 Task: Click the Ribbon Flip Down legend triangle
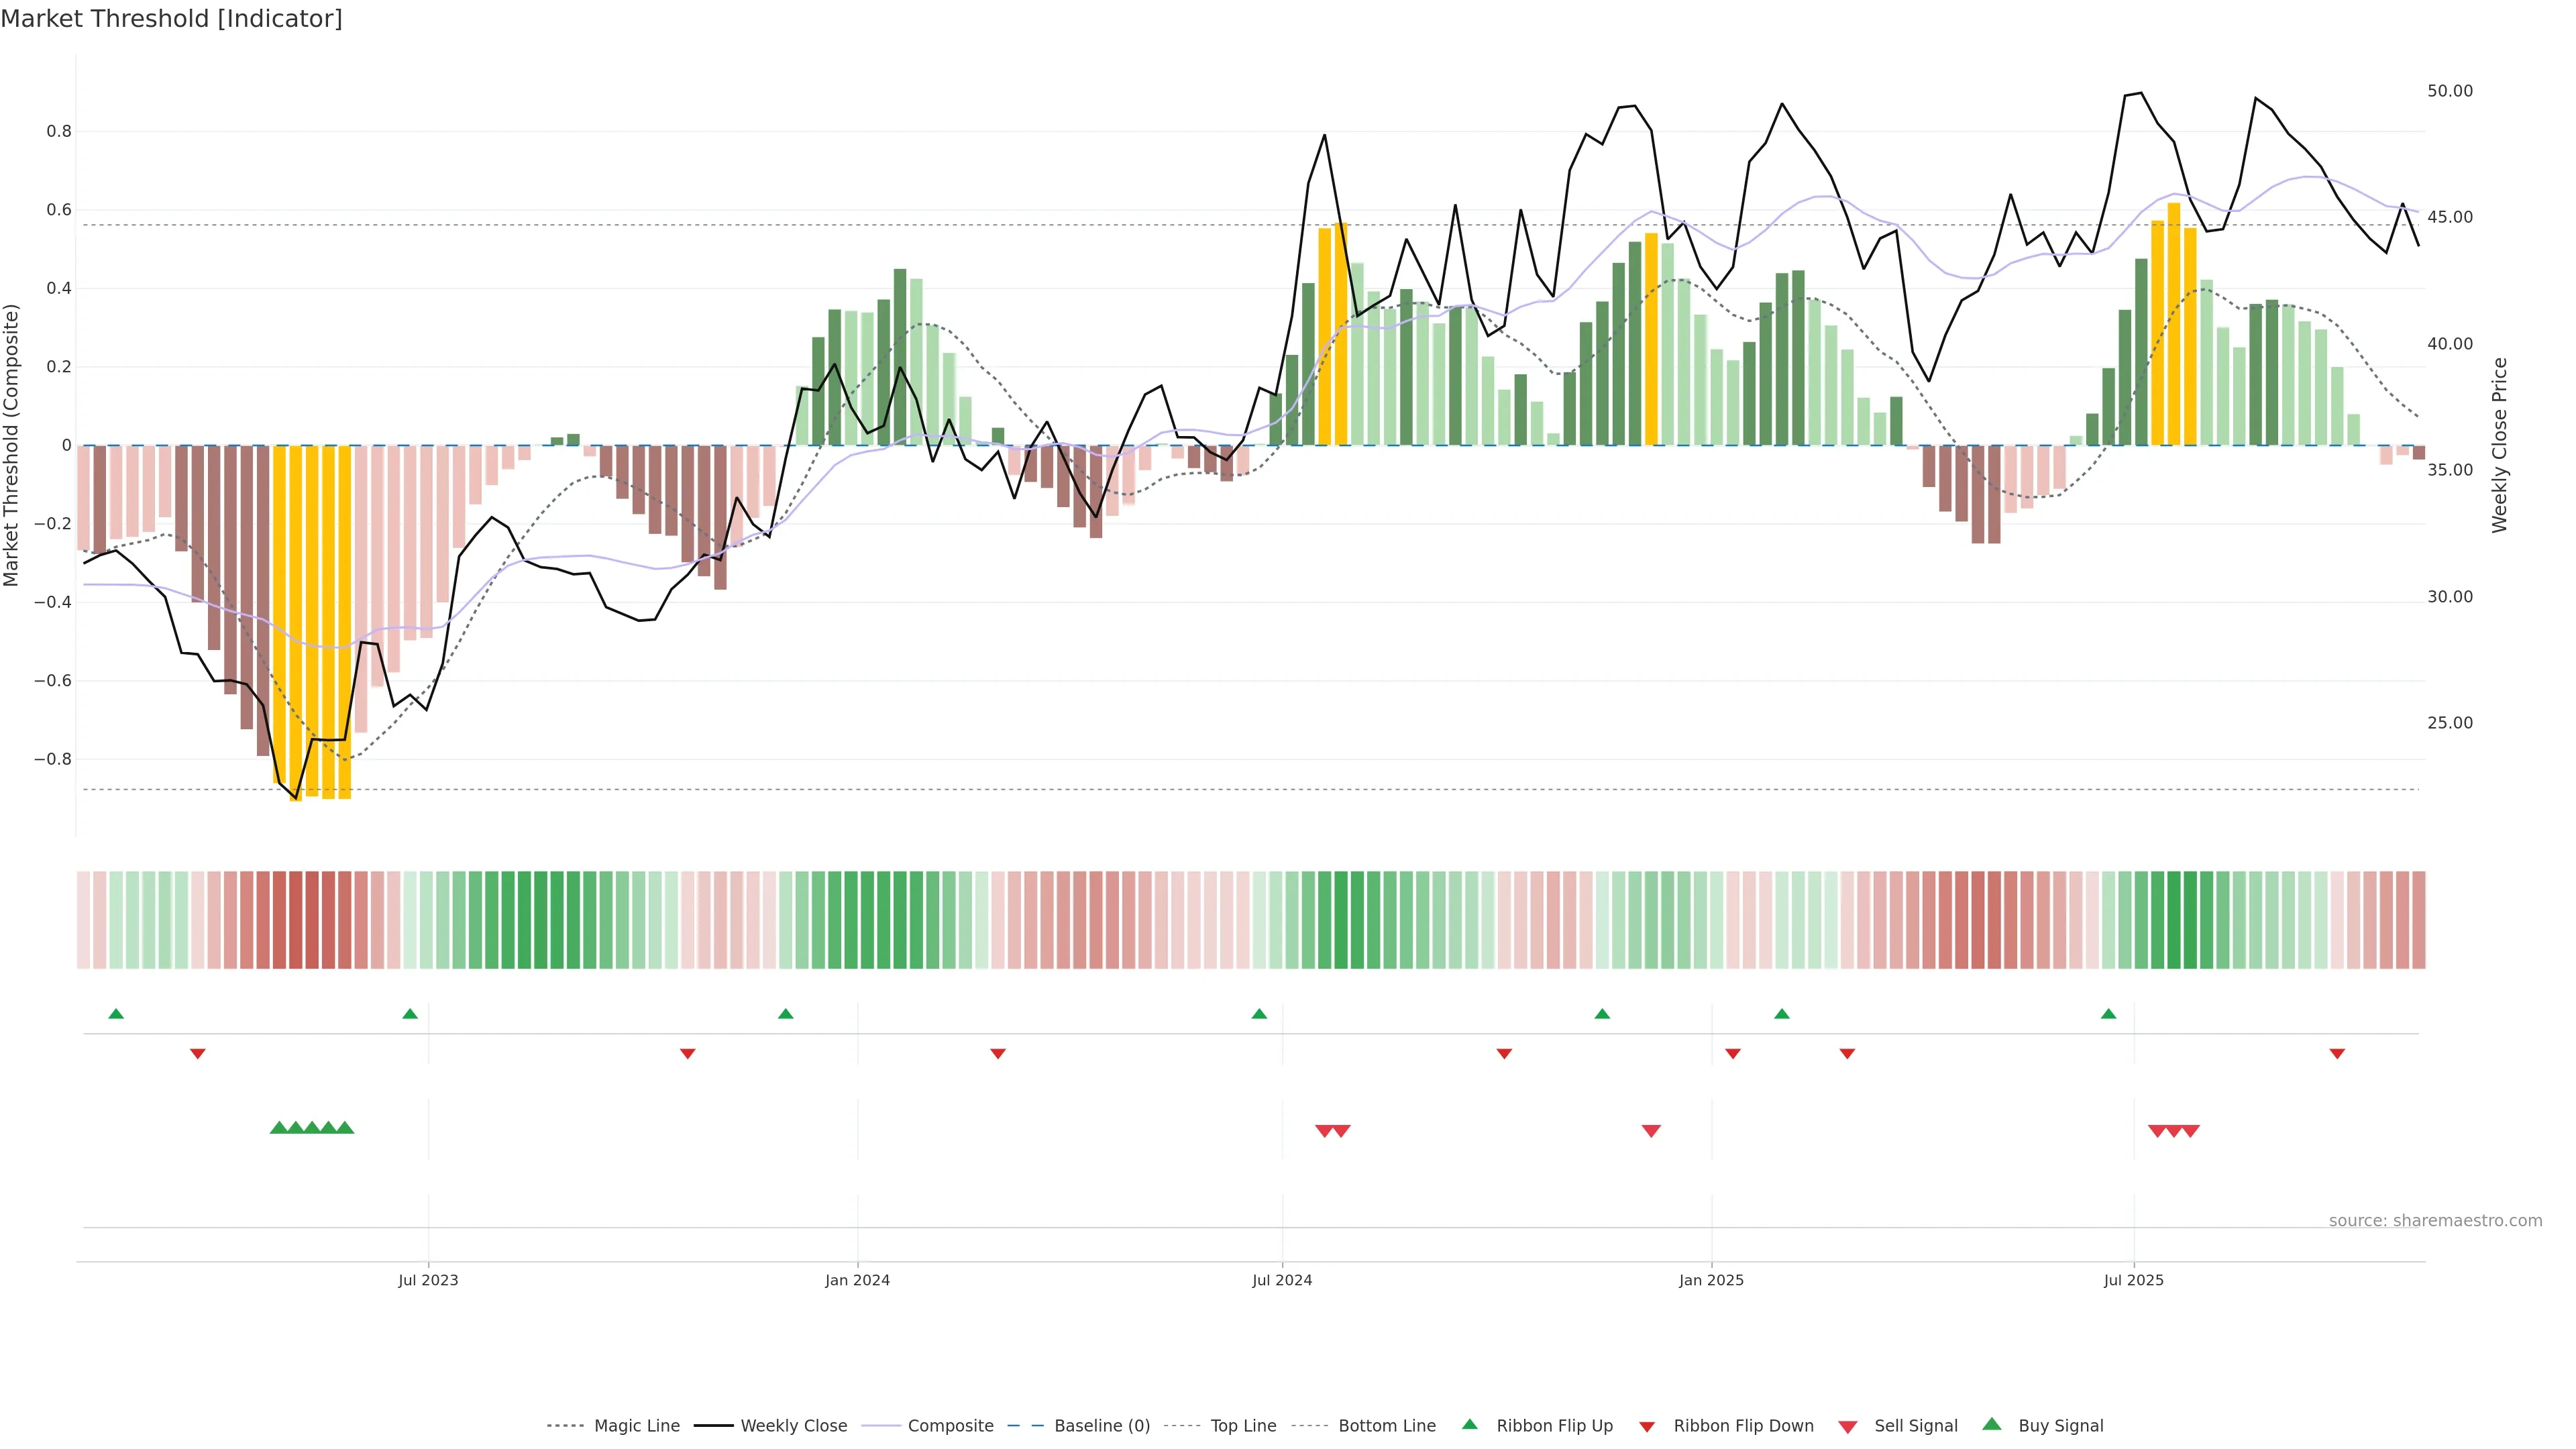[x=1646, y=1426]
